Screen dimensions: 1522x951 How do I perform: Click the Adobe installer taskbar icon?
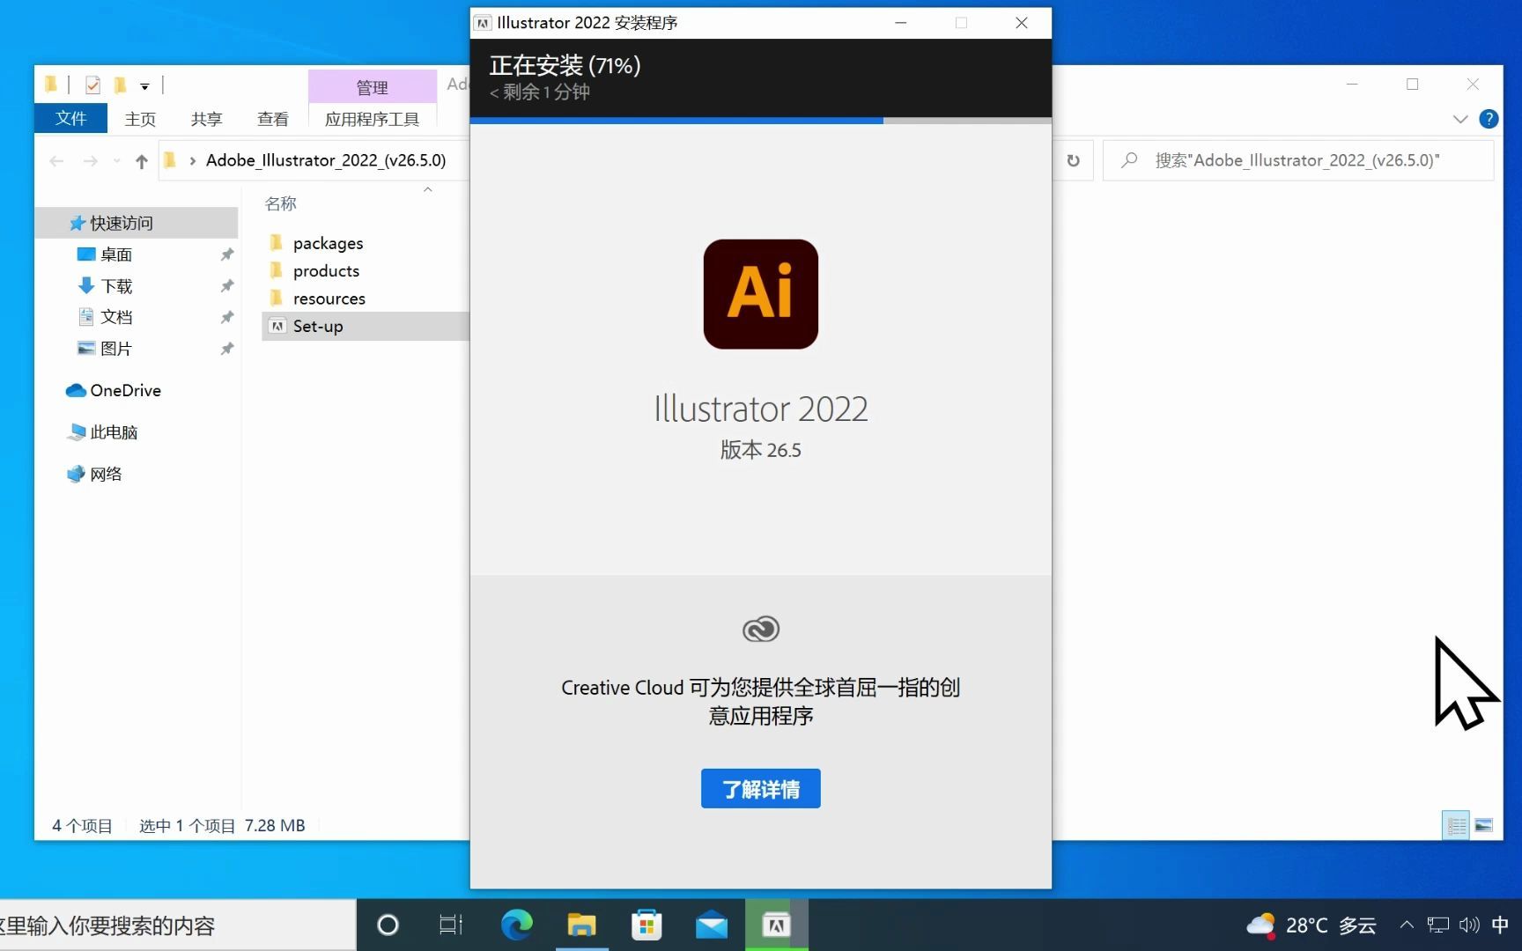[x=776, y=925]
